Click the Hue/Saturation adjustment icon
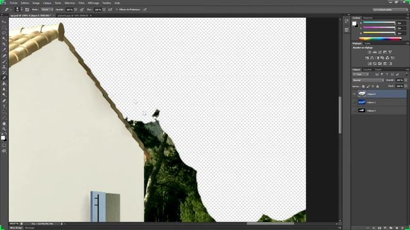 point(367,58)
